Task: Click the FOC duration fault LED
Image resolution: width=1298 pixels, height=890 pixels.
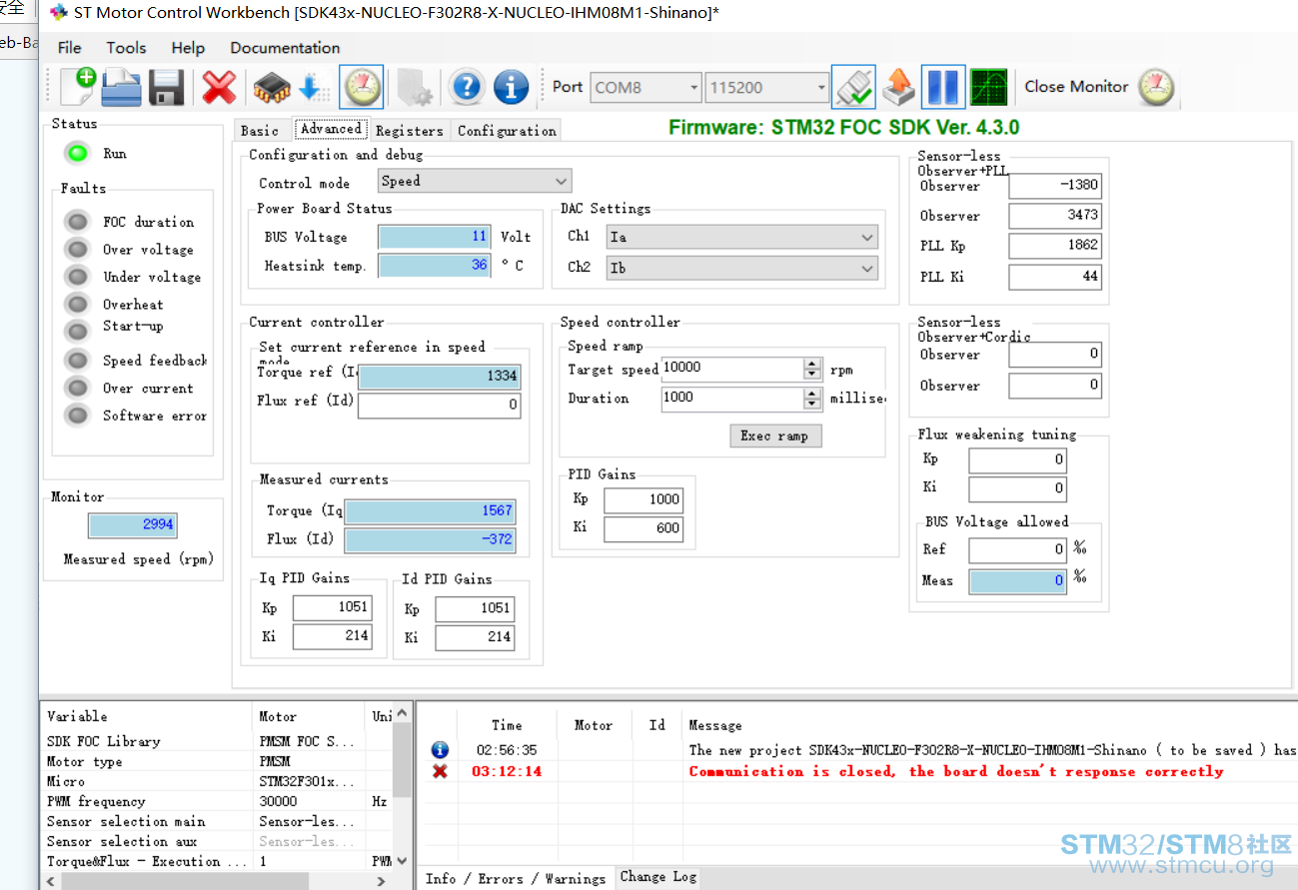Action: click(x=77, y=221)
